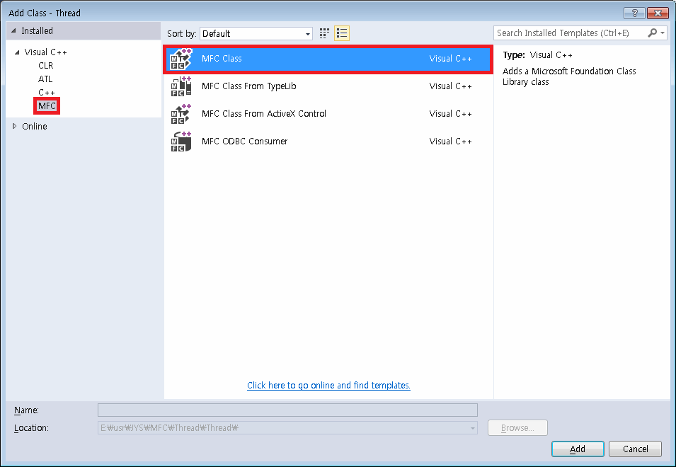Click the Browse... button
Screen dimensions: 676x467
[x=517, y=428]
